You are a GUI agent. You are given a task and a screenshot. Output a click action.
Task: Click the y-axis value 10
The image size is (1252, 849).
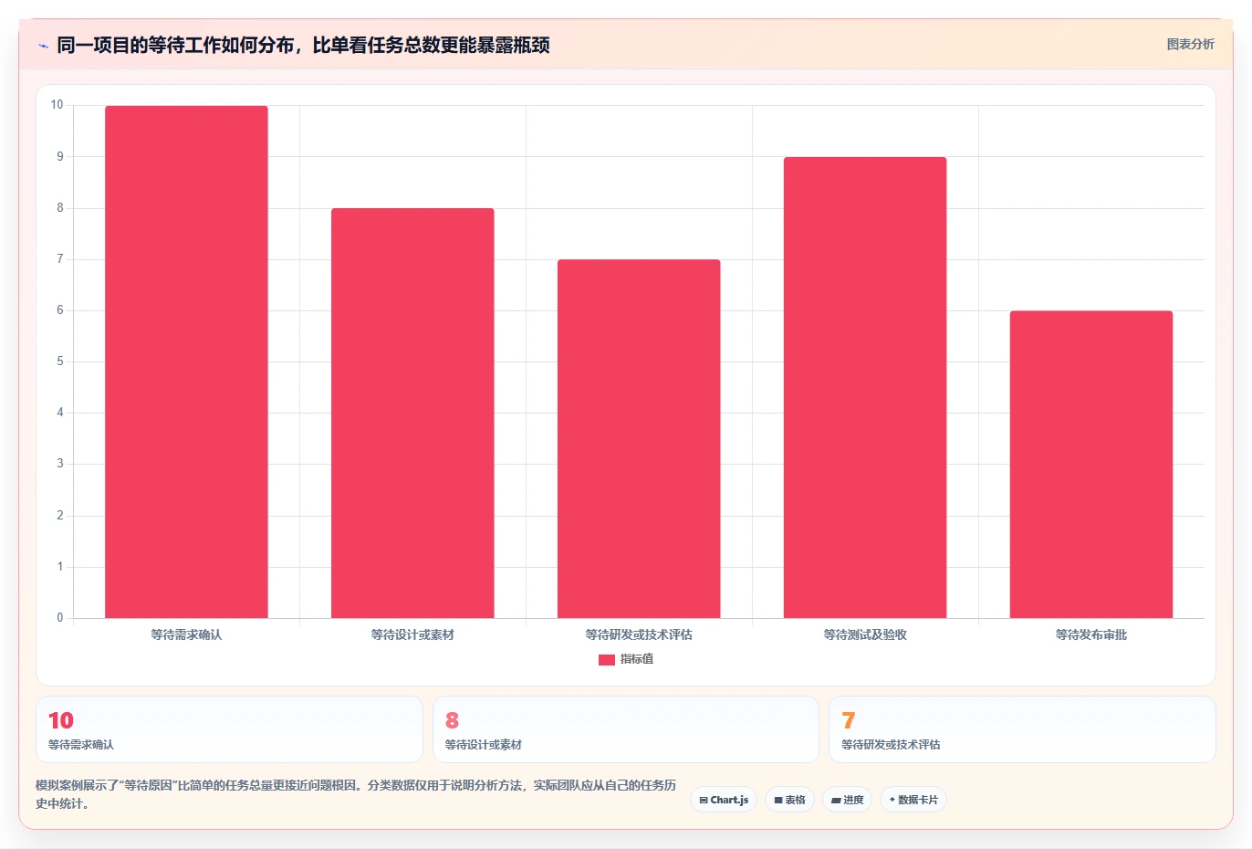[57, 105]
